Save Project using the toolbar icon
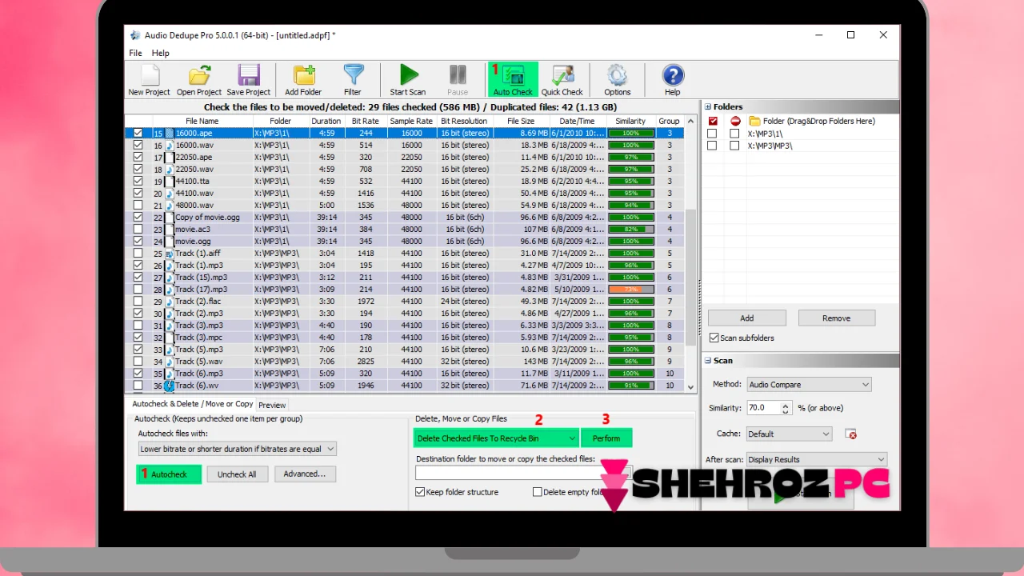Screen dimensions: 1024x576 (x=248, y=80)
